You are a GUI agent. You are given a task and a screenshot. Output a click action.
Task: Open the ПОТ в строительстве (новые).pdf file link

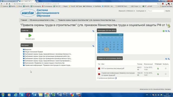tap(113, 68)
